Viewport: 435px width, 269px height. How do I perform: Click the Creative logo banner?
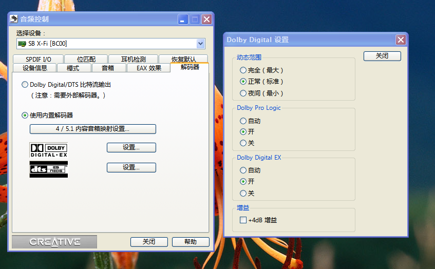[54, 242]
